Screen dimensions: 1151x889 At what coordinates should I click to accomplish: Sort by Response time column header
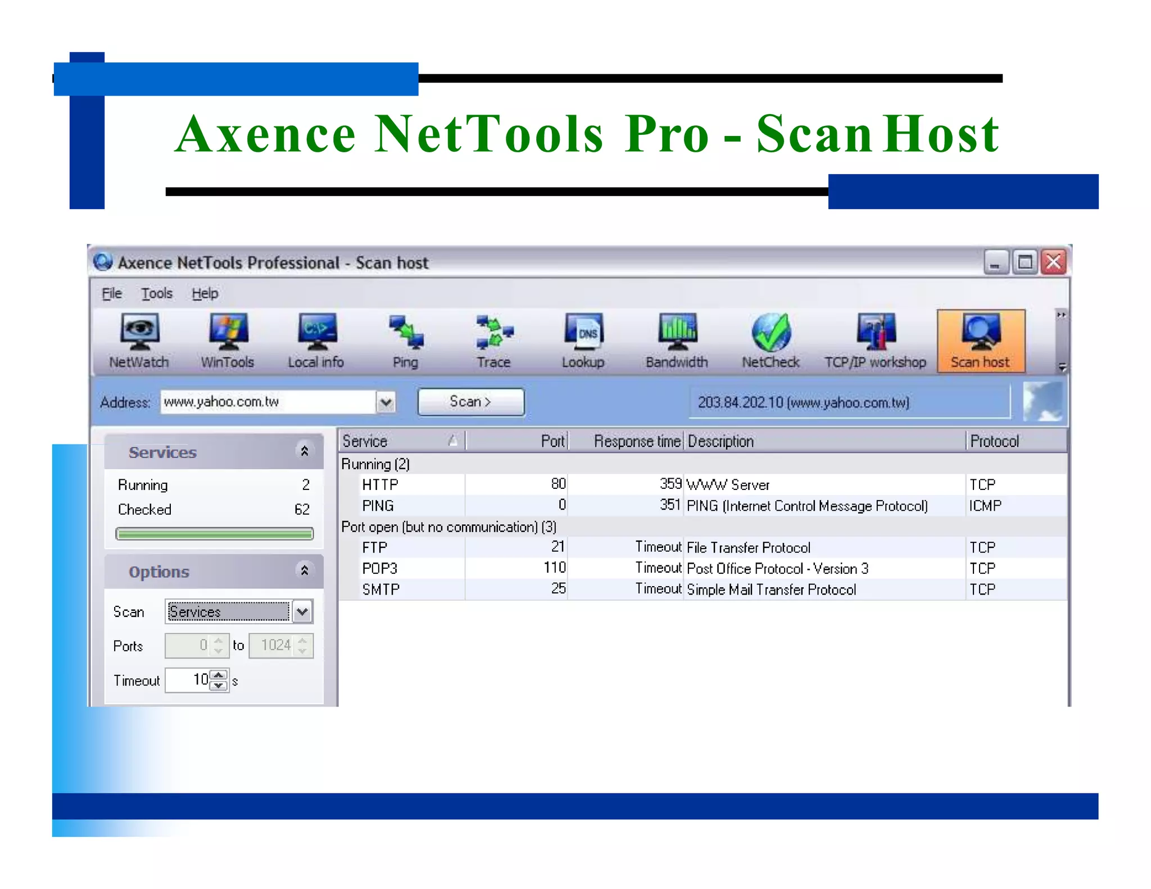click(626, 441)
